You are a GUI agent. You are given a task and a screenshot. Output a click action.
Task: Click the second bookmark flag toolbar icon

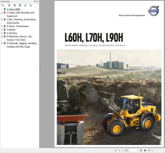(x=15, y=6)
